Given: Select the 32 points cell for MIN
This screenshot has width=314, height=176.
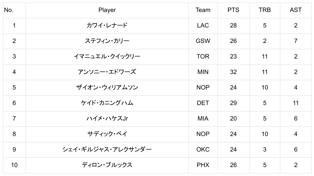Looking at the screenshot, I should tap(233, 72).
